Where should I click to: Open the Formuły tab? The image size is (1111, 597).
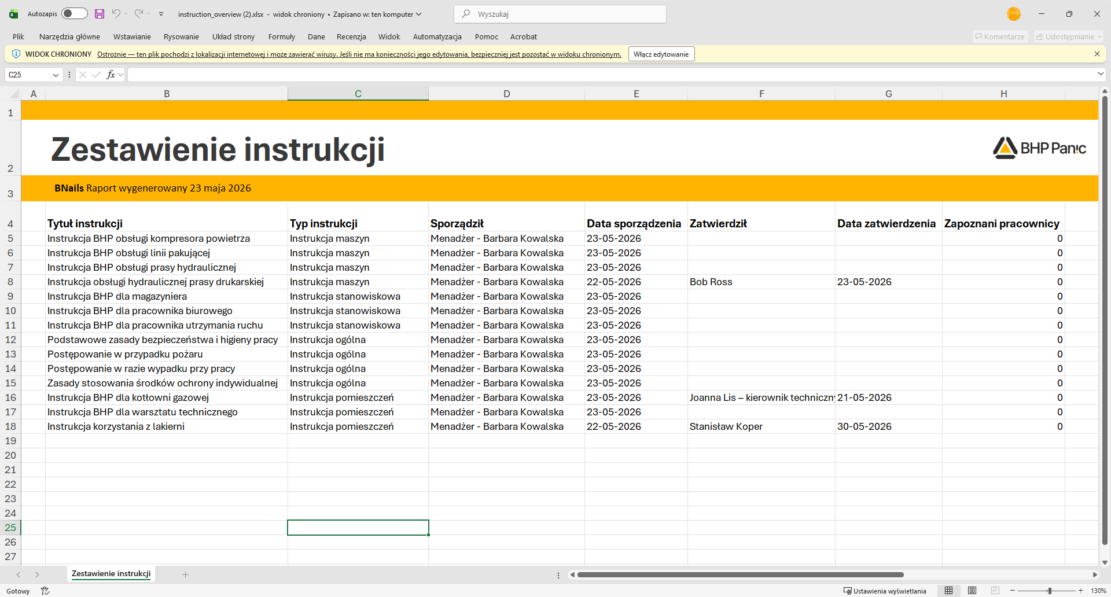(282, 36)
